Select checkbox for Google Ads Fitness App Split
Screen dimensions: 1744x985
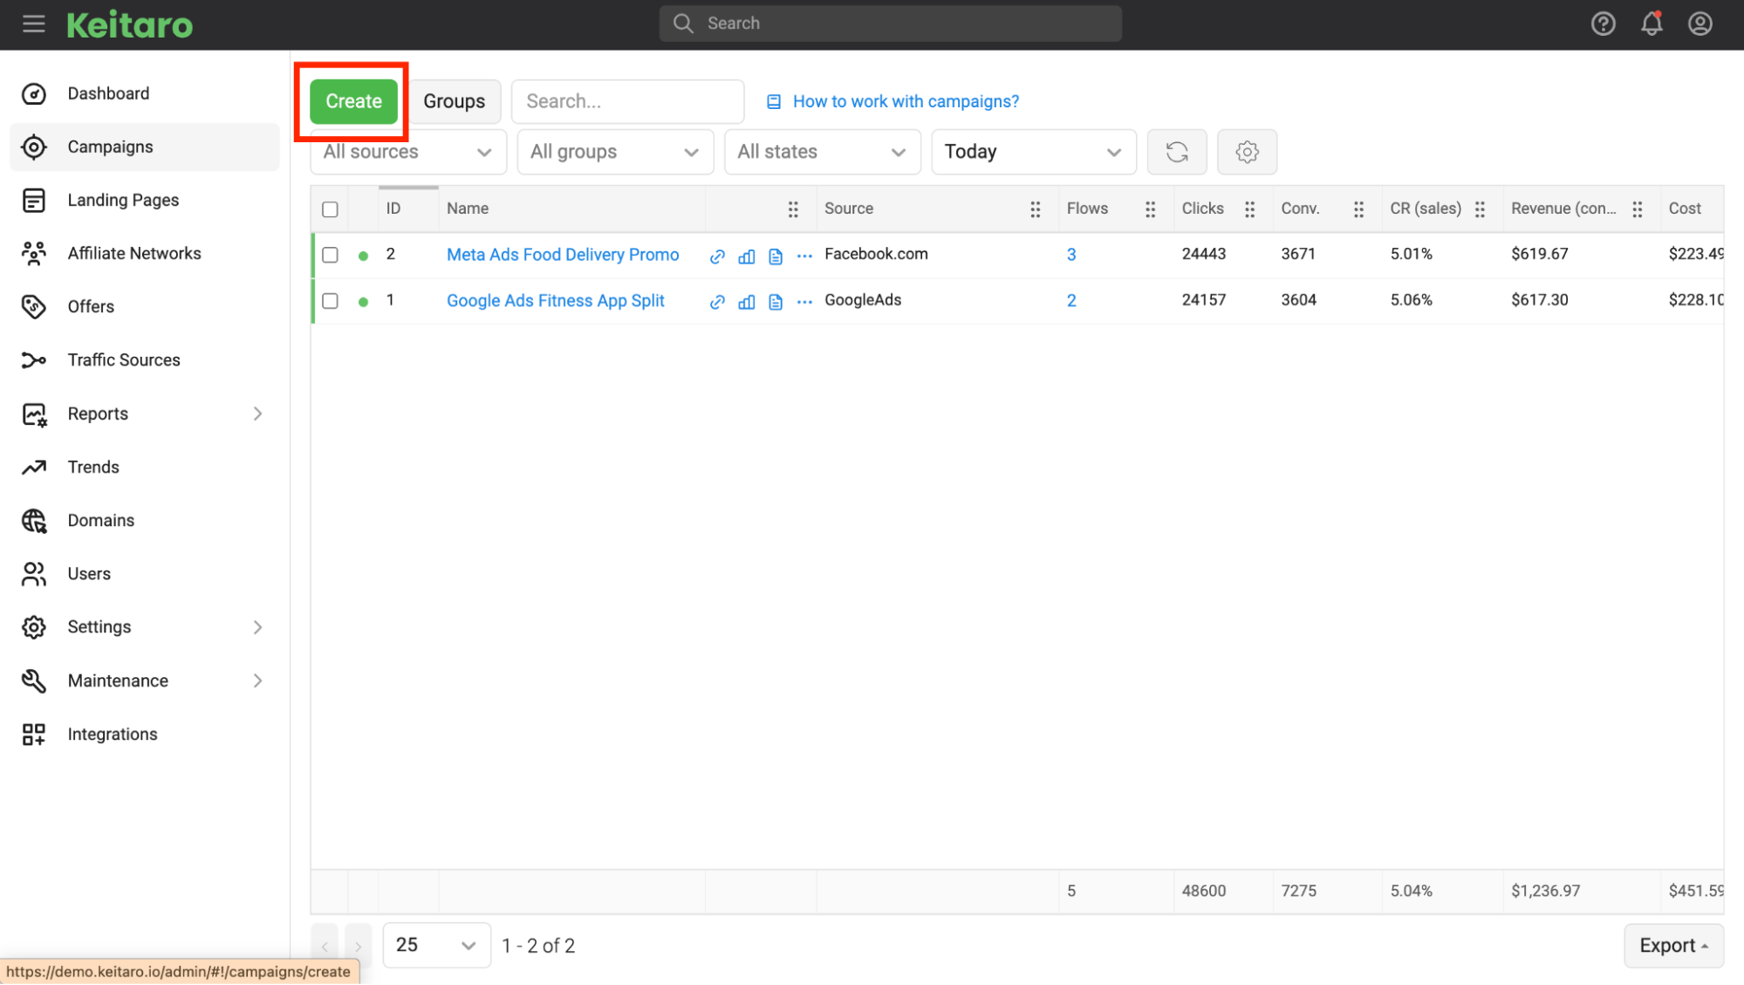(330, 301)
